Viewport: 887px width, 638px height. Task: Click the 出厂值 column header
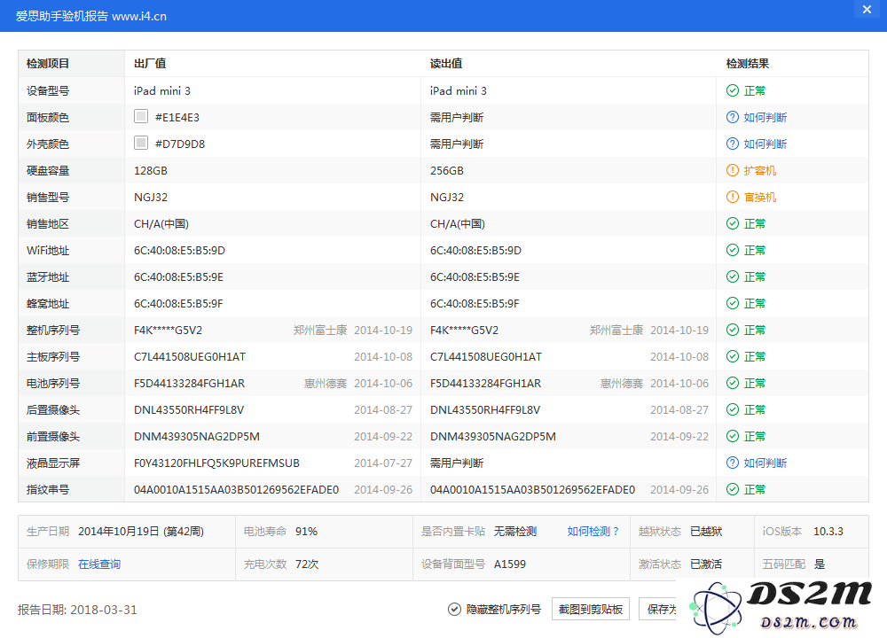[x=150, y=63]
